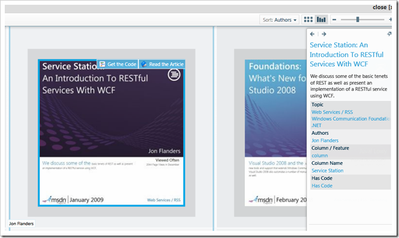The width and height of the screenshot is (399, 238).
Task: Filter by Windows Communication Foundation topic
Action: (x=351, y=119)
